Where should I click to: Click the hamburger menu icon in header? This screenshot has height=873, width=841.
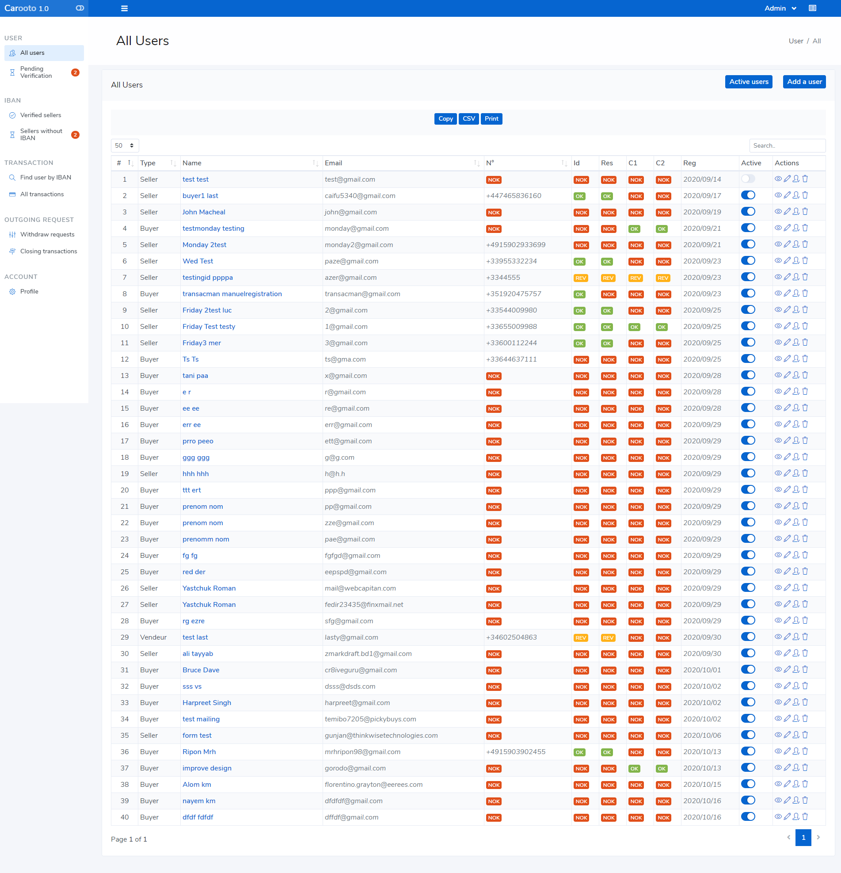[x=124, y=8]
